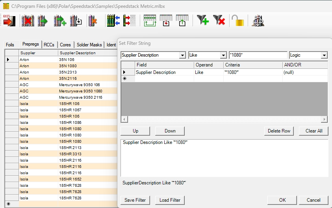Select the Isola 185HR 2113 row
Image resolution: width=332 pixels, height=208 pixels.
click(x=61, y=148)
